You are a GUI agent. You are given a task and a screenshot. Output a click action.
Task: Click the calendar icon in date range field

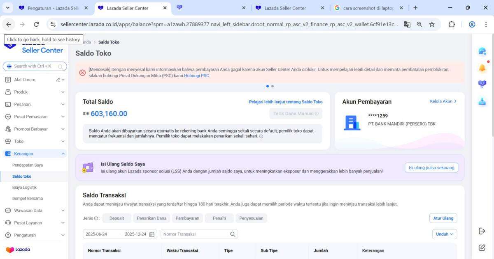click(x=152, y=234)
